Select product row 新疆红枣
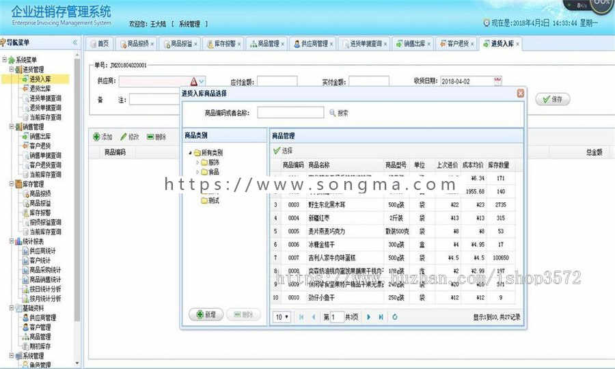 [393, 218]
